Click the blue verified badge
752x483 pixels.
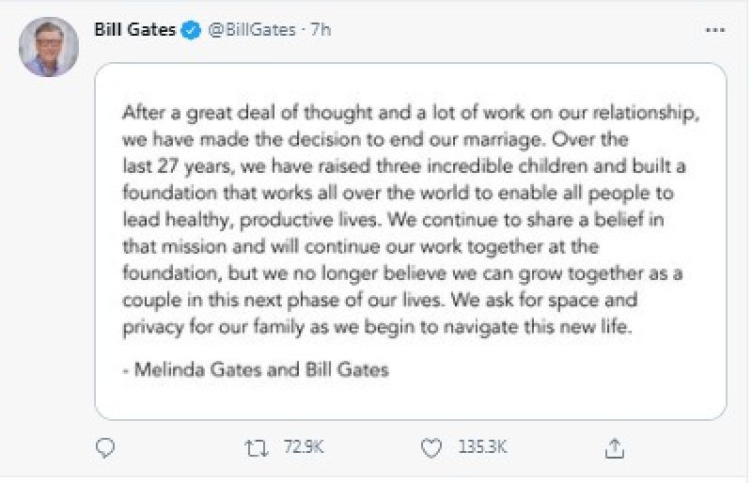tap(191, 30)
